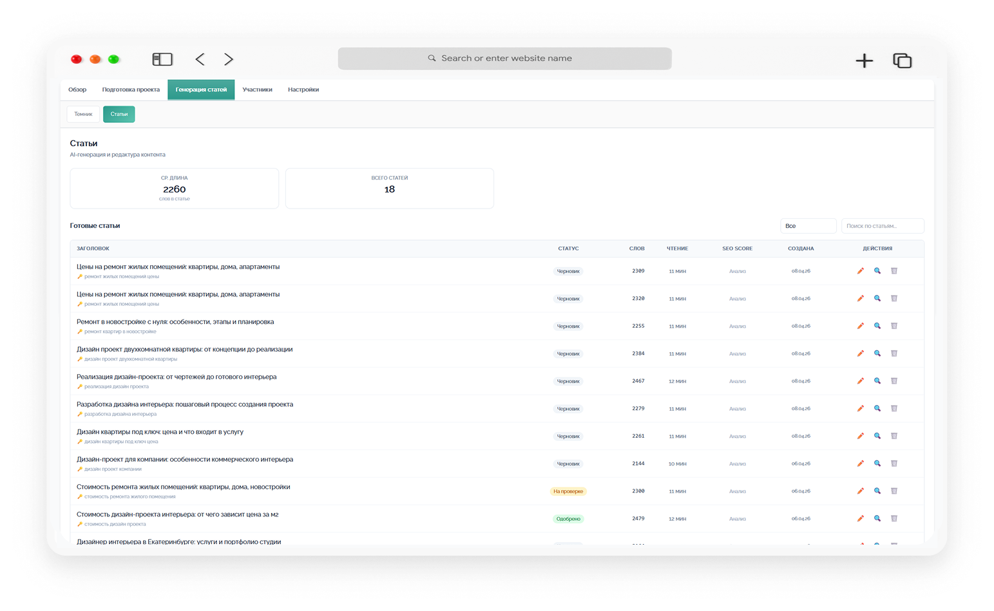Image resolution: width=994 pixels, height=611 pixels.
Task: Preview 'Дизайн-проект для компании' article
Action: (x=877, y=464)
